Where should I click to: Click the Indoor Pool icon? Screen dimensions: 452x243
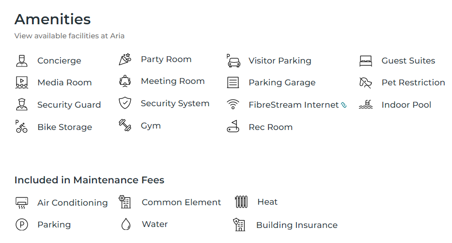click(x=365, y=104)
